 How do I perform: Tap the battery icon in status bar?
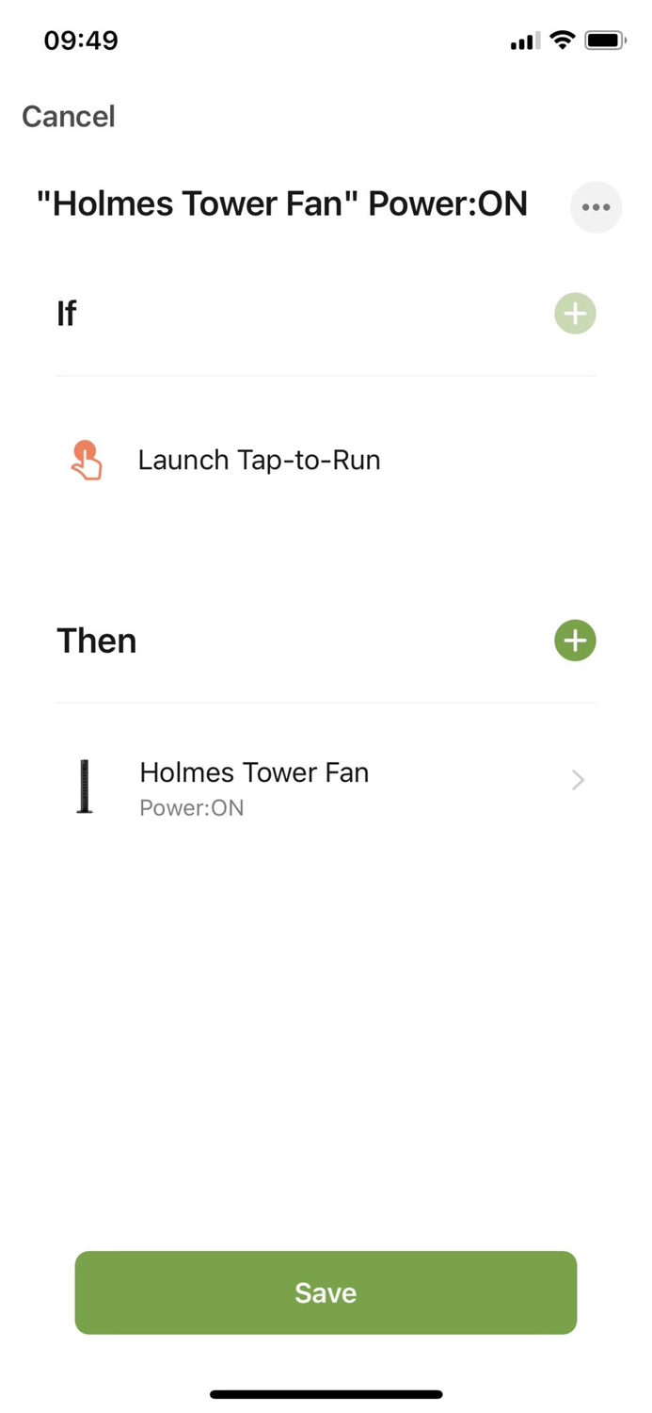605,39
